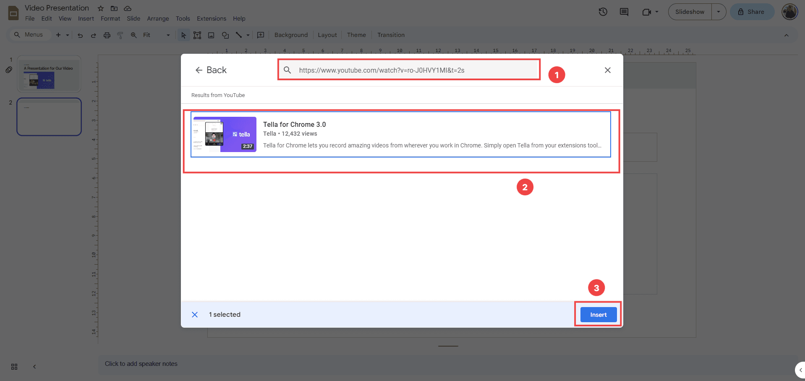Click the insert image icon
Image resolution: width=805 pixels, height=381 pixels.
[x=211, y=35]
